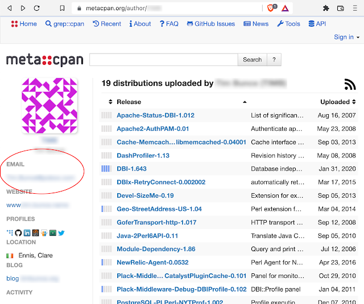The image size is (364, 304).
Task: Open the Java-2Perl6API-0.11 release
Action: click(x=147, y=236)
